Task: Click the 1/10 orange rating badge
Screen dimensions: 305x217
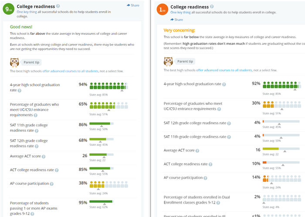Action: coord(162,10)
